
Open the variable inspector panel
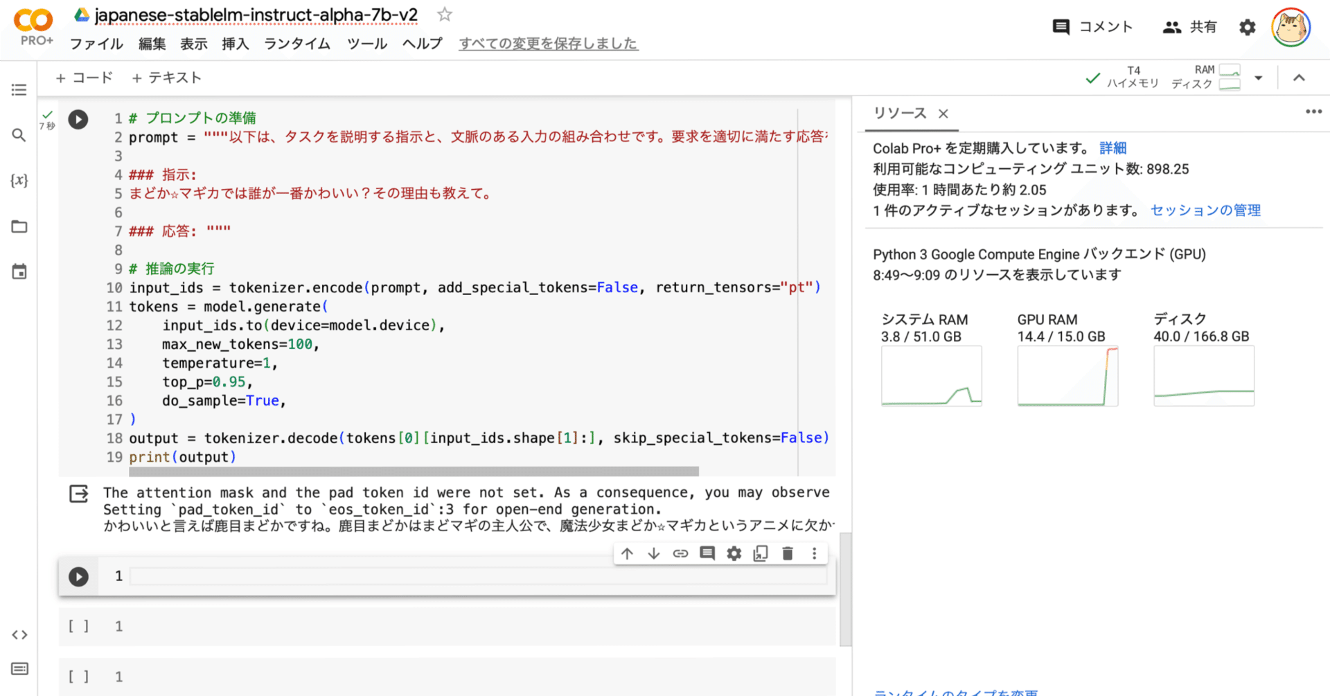pos(19,180)
